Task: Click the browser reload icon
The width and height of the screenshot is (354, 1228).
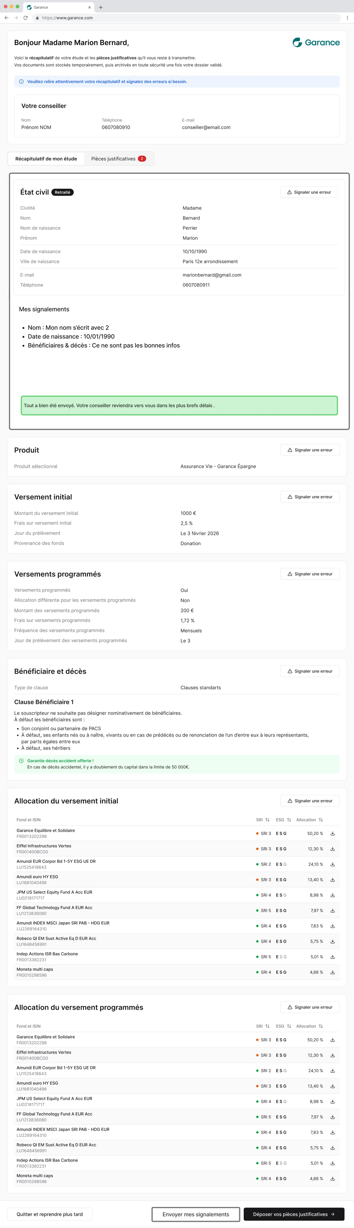Action: click(x=25, y=17)
